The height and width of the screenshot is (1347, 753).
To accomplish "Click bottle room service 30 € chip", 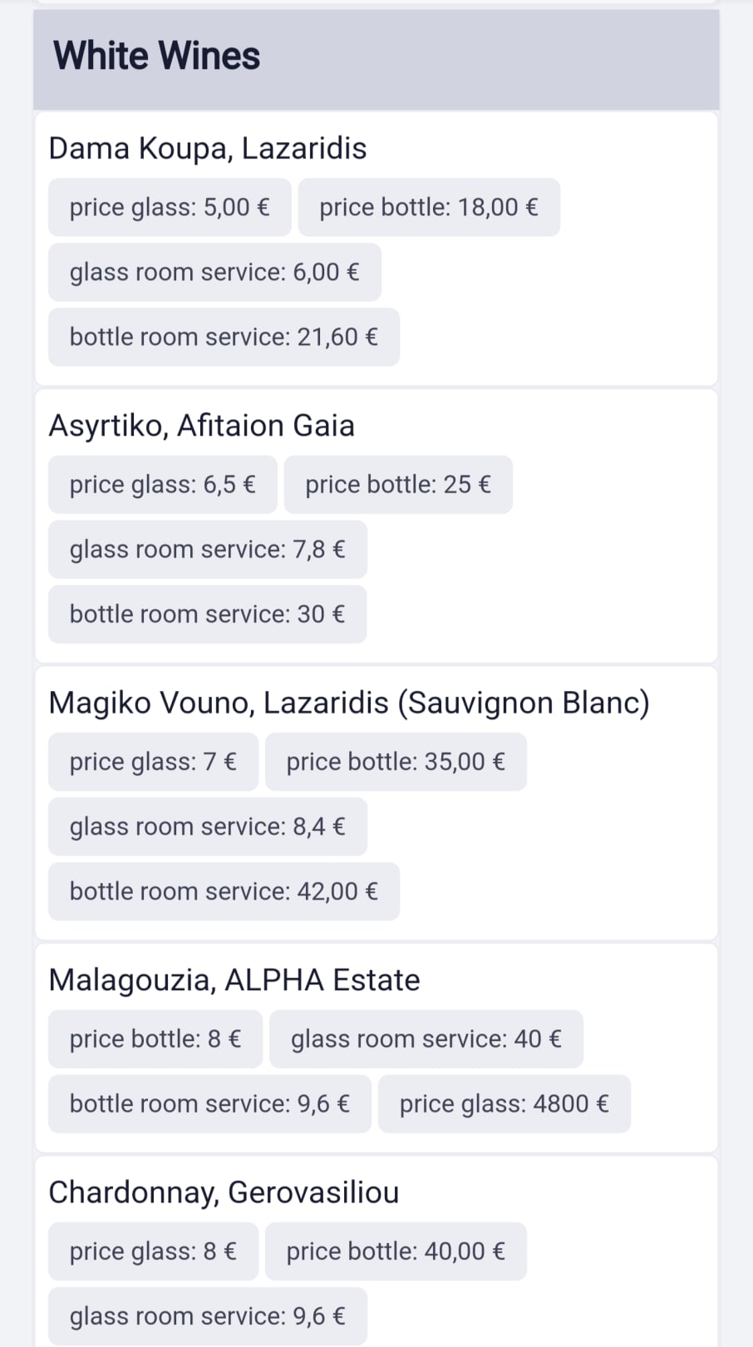I will coord(207,614).
